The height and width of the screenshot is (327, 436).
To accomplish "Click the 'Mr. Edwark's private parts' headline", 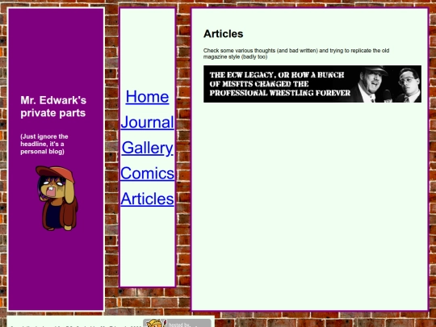I will pyautogui.click(x=53, y=107).
